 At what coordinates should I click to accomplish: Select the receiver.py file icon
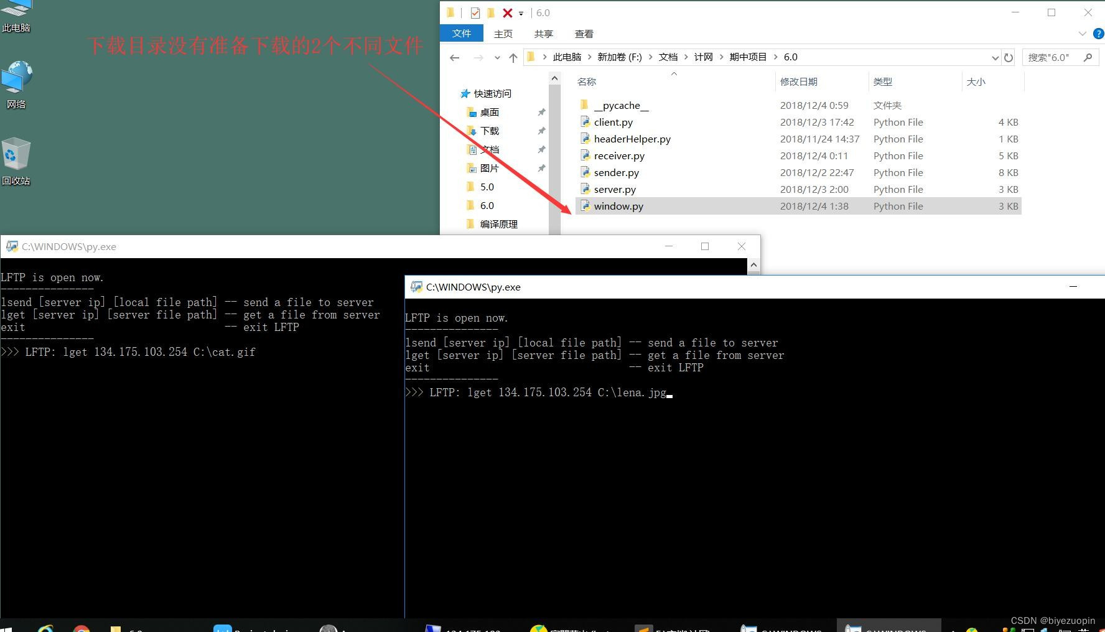click(x=585, y=156)
